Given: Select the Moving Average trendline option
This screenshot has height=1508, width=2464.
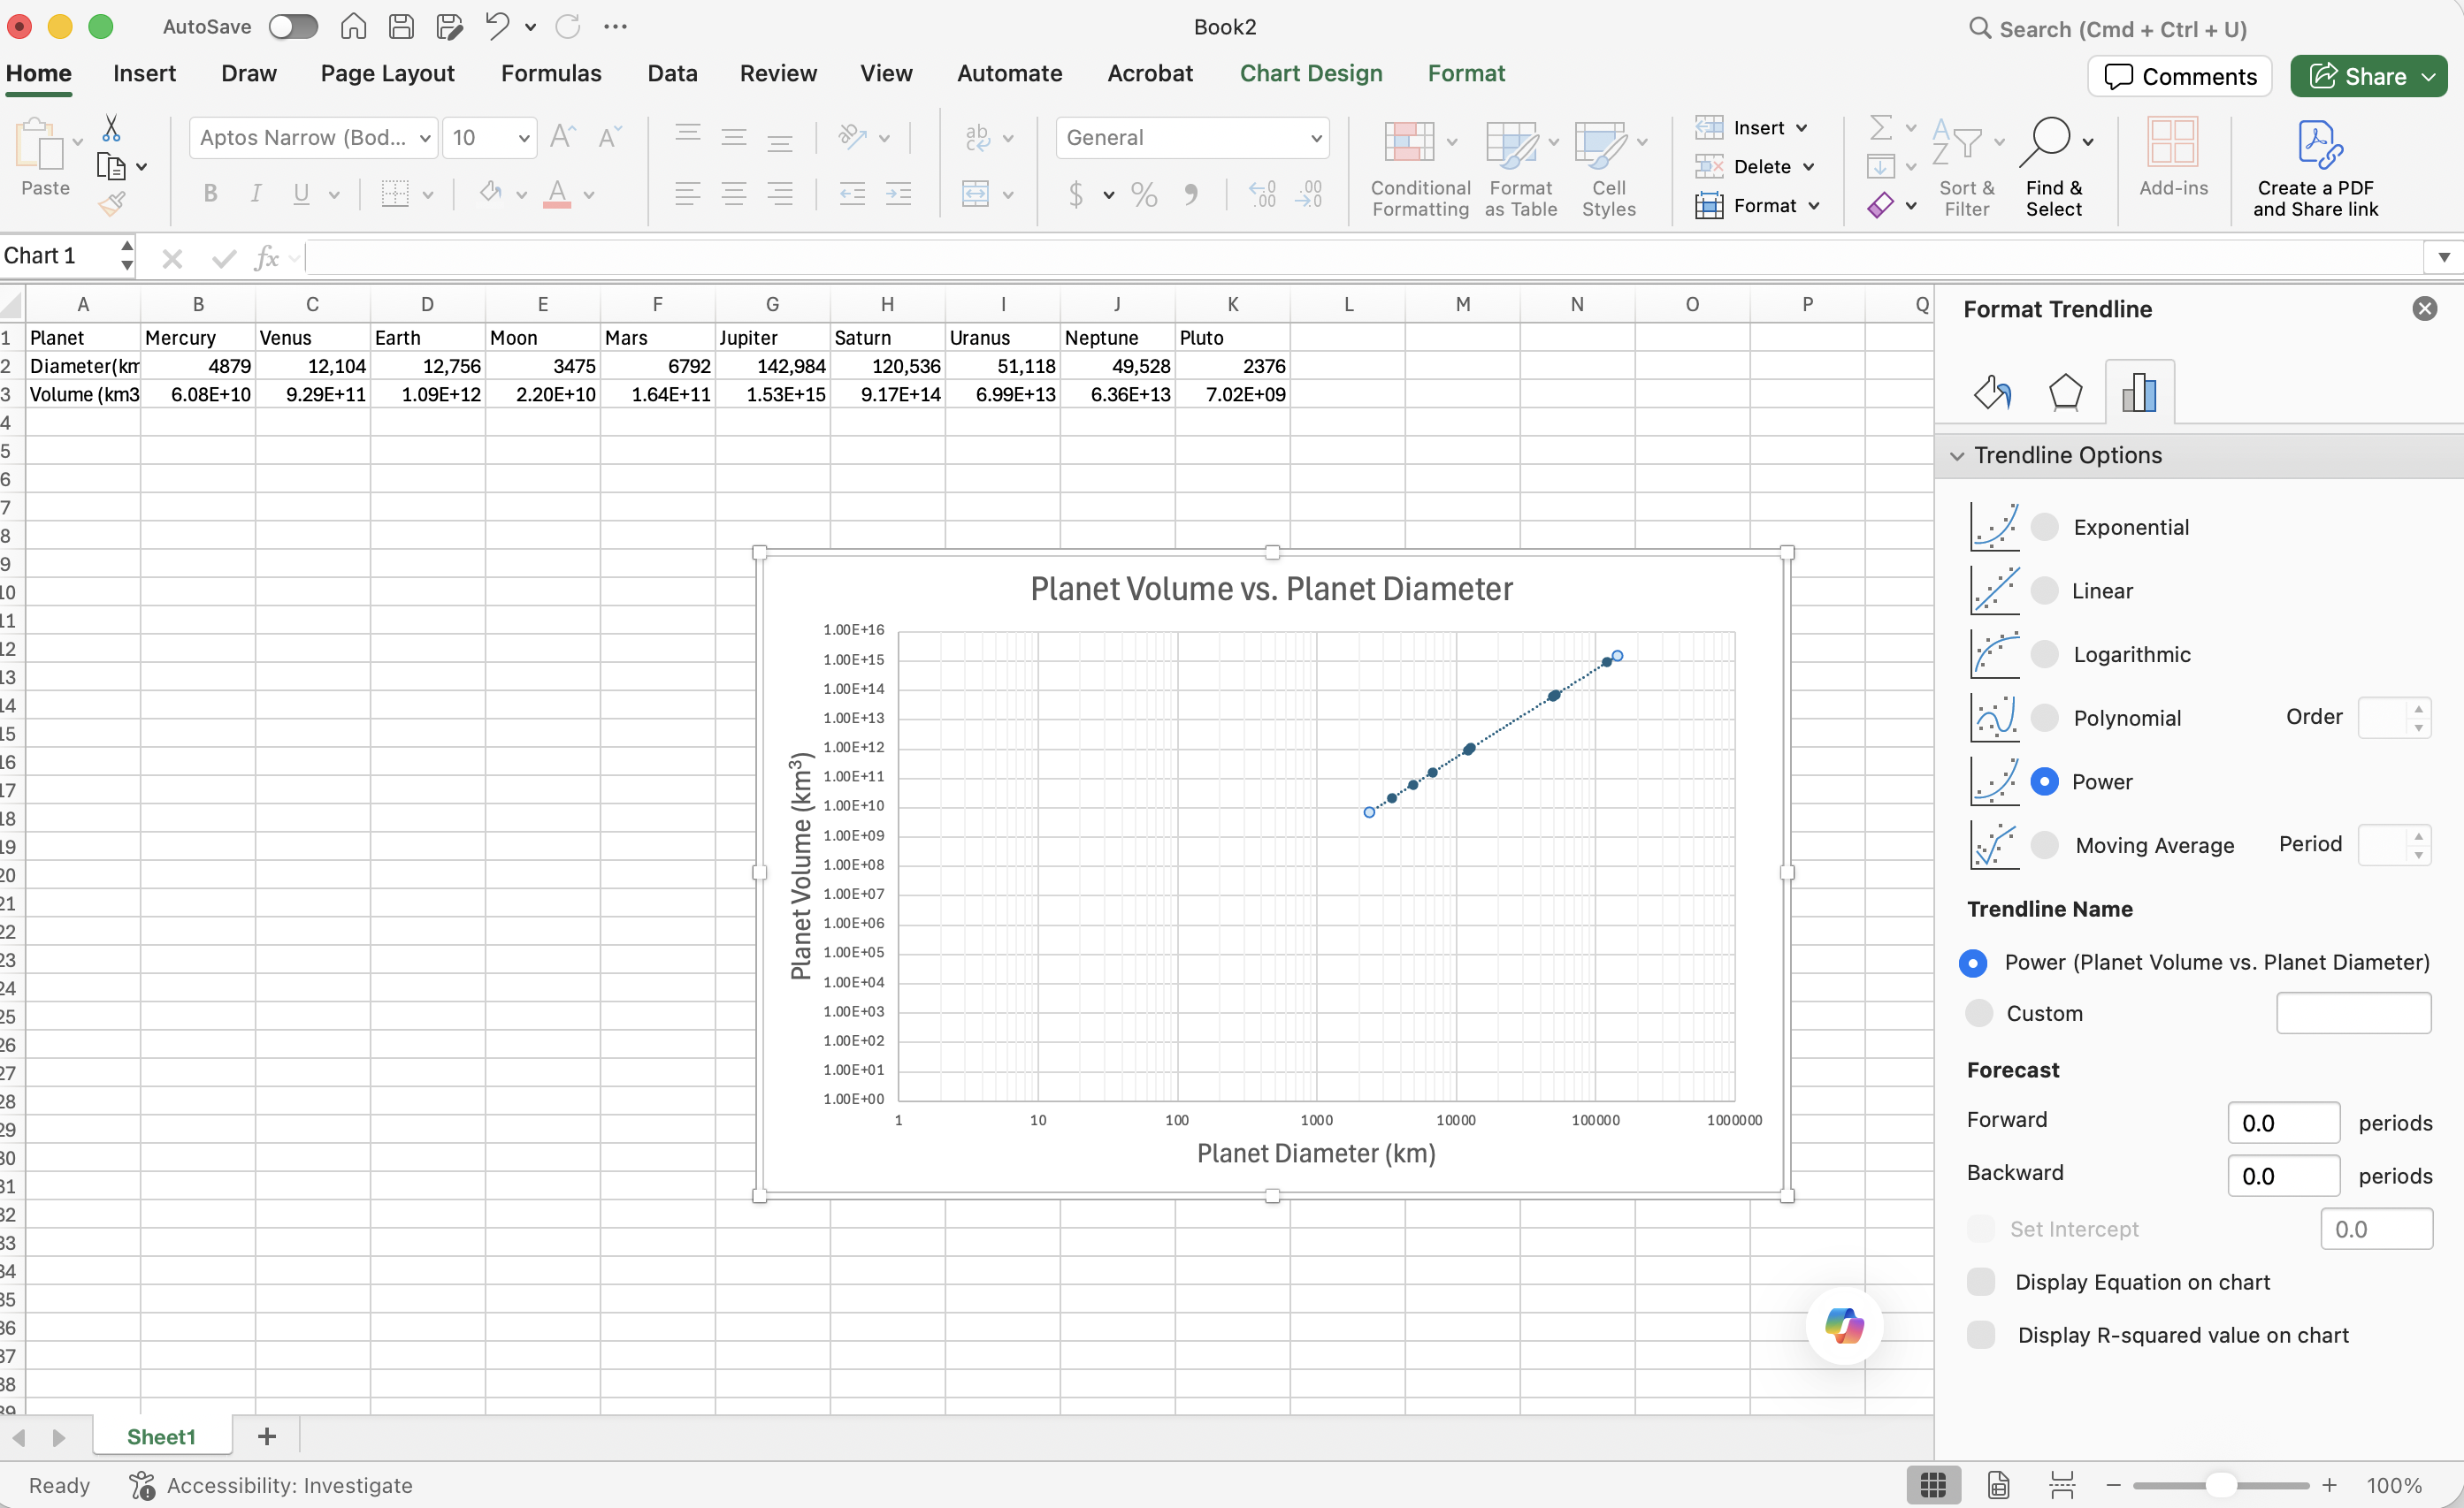Looking at the screenshot, I should [2045, 845].
